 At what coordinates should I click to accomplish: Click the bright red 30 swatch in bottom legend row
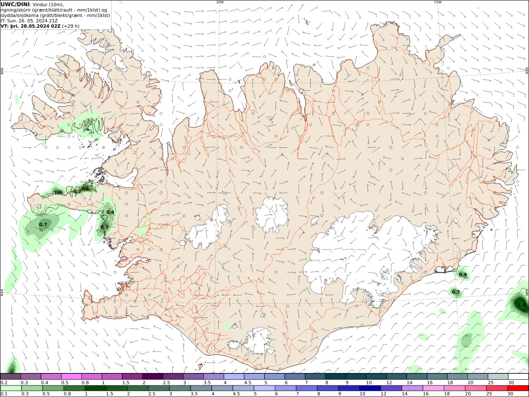[518, 388]
